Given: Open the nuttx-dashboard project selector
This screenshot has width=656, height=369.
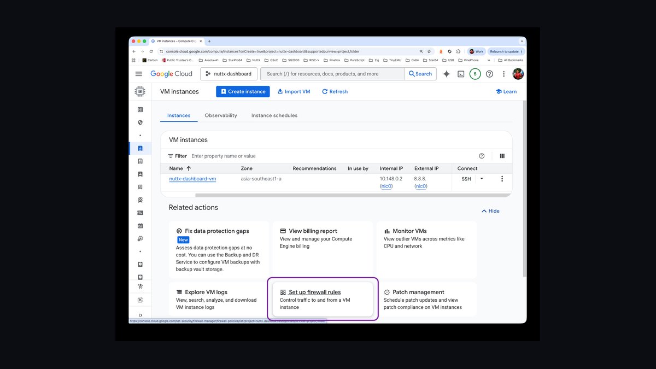Looking at the screenshot, I should pyautogui.click(x=229, y=74).
